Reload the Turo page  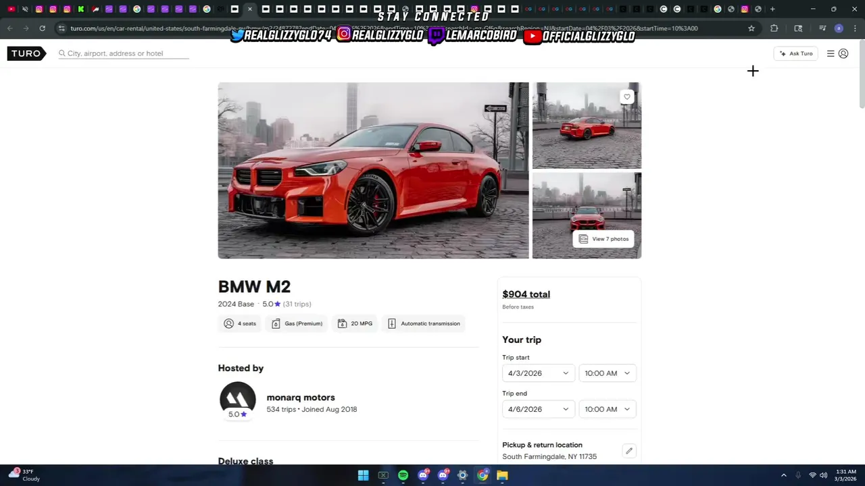(42, 28)
